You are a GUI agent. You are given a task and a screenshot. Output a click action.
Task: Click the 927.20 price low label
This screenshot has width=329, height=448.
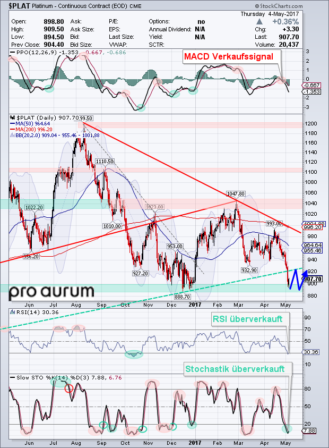point(141,274)
